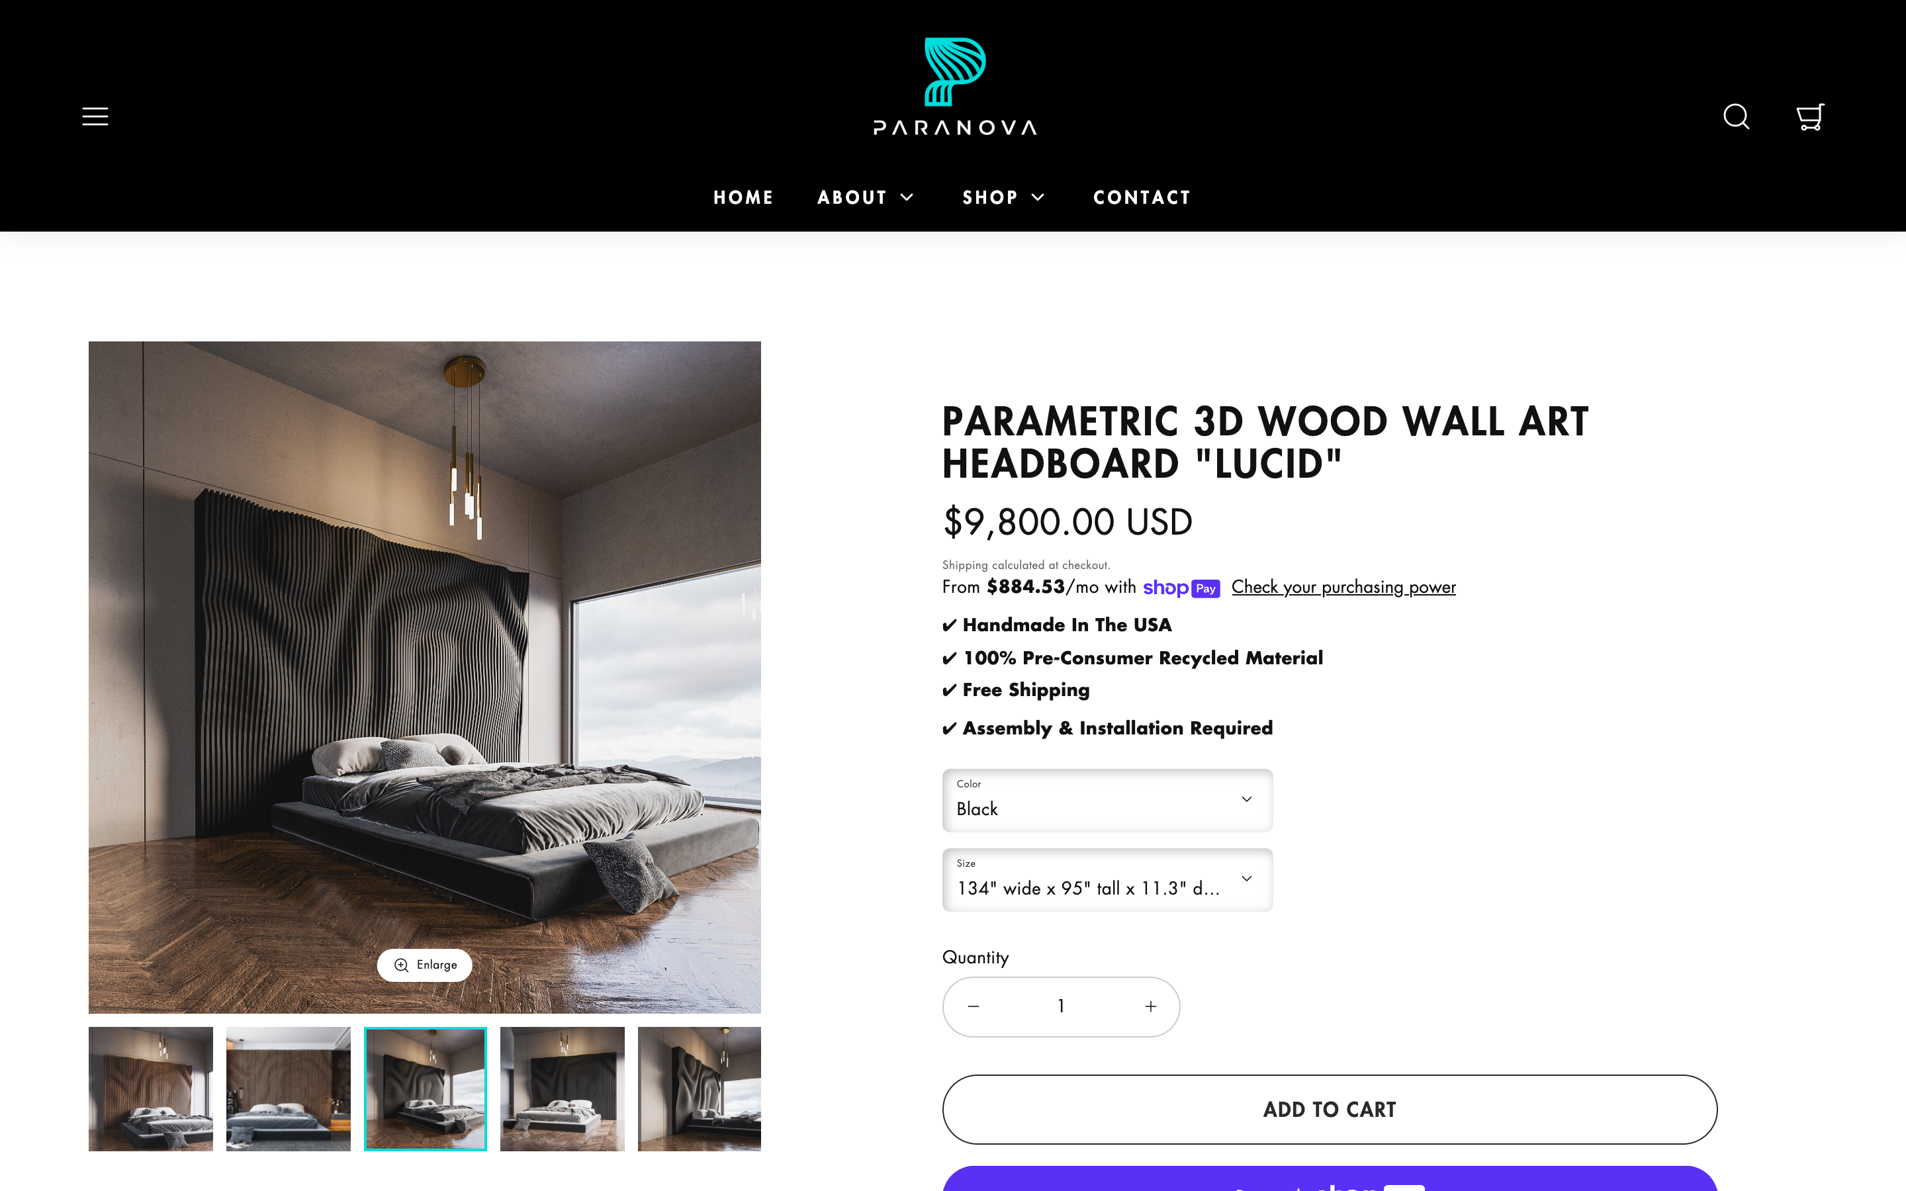
Task: Select the first walnut headboard thumbnail
Action: 150,1088
